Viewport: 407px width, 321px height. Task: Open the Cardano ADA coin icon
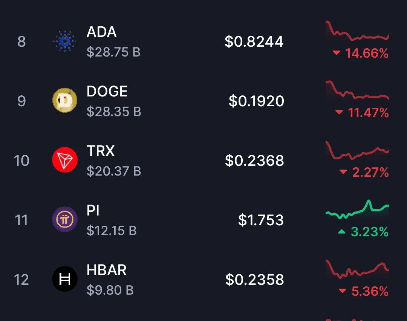tap(65, 41)
